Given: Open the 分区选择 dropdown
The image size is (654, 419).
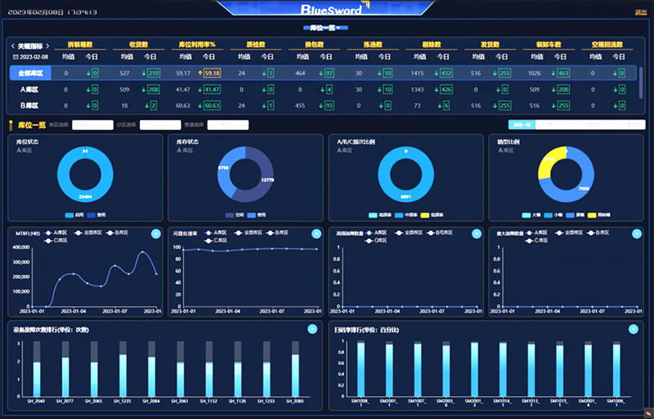Looking at the screenshot, I should pos(159,125).
